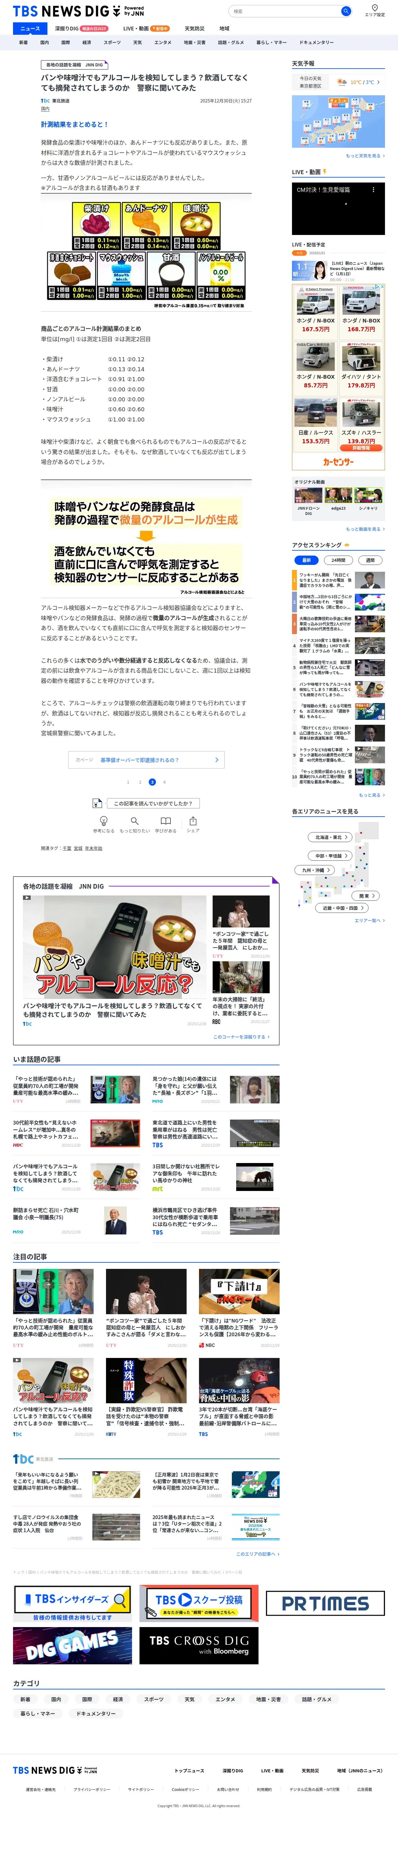Viewport: 398px width, 1849px height.
Task: Open the 近畿・中国・四国 area news
Action: pyautogui.click(x=342, y=908)
